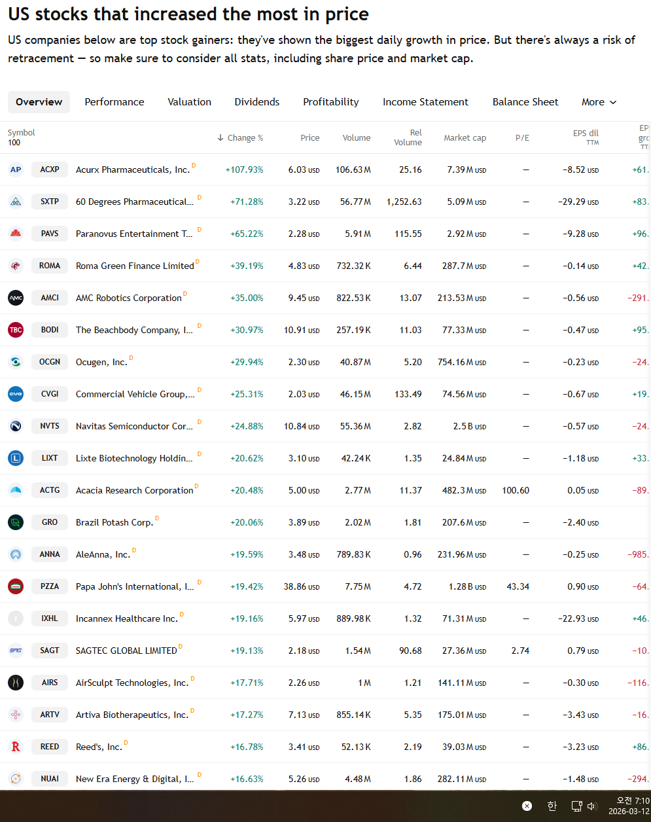
Task: Click the REED ticker symbol
Action: pyautogui.click(x=50, y=747)
